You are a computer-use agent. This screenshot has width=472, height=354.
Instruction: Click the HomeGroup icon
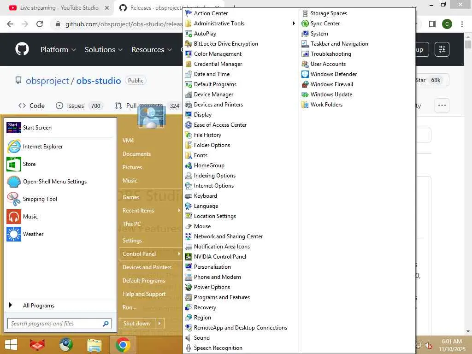[x=189, y=165]
